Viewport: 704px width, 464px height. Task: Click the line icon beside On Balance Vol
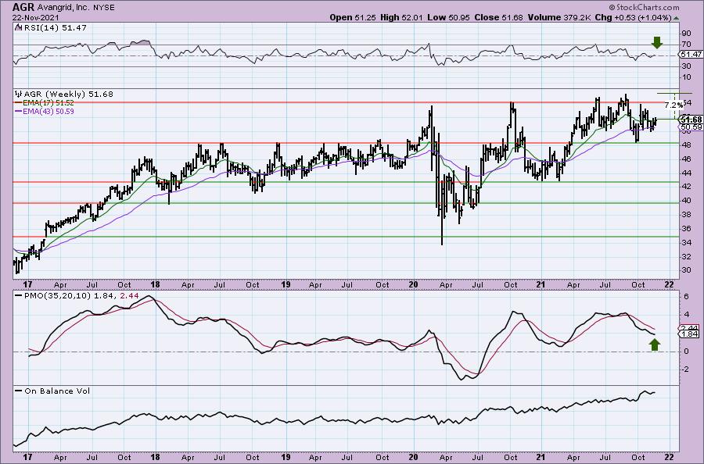coord(19,391)
